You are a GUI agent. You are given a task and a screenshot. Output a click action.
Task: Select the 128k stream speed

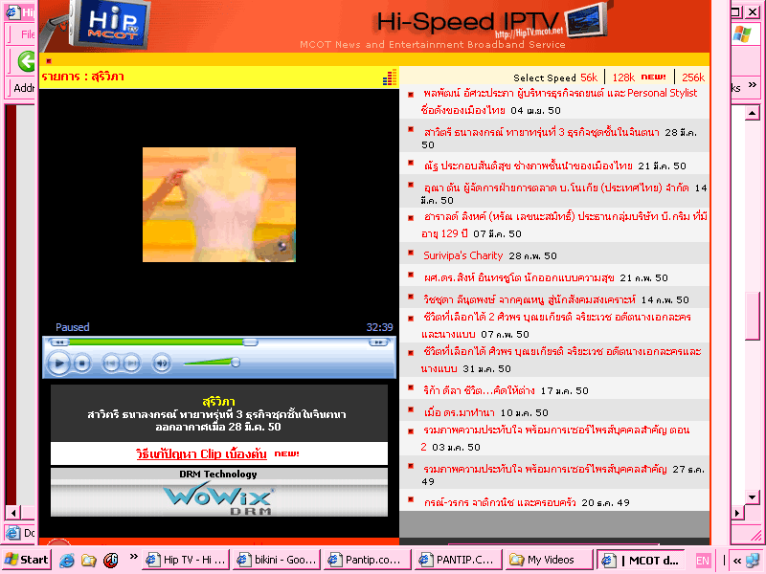(x=623, y=77)
